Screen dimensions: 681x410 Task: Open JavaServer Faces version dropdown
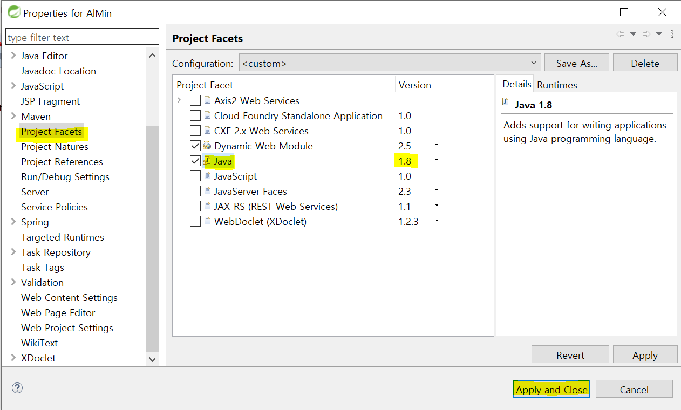(x=437, y=190)
